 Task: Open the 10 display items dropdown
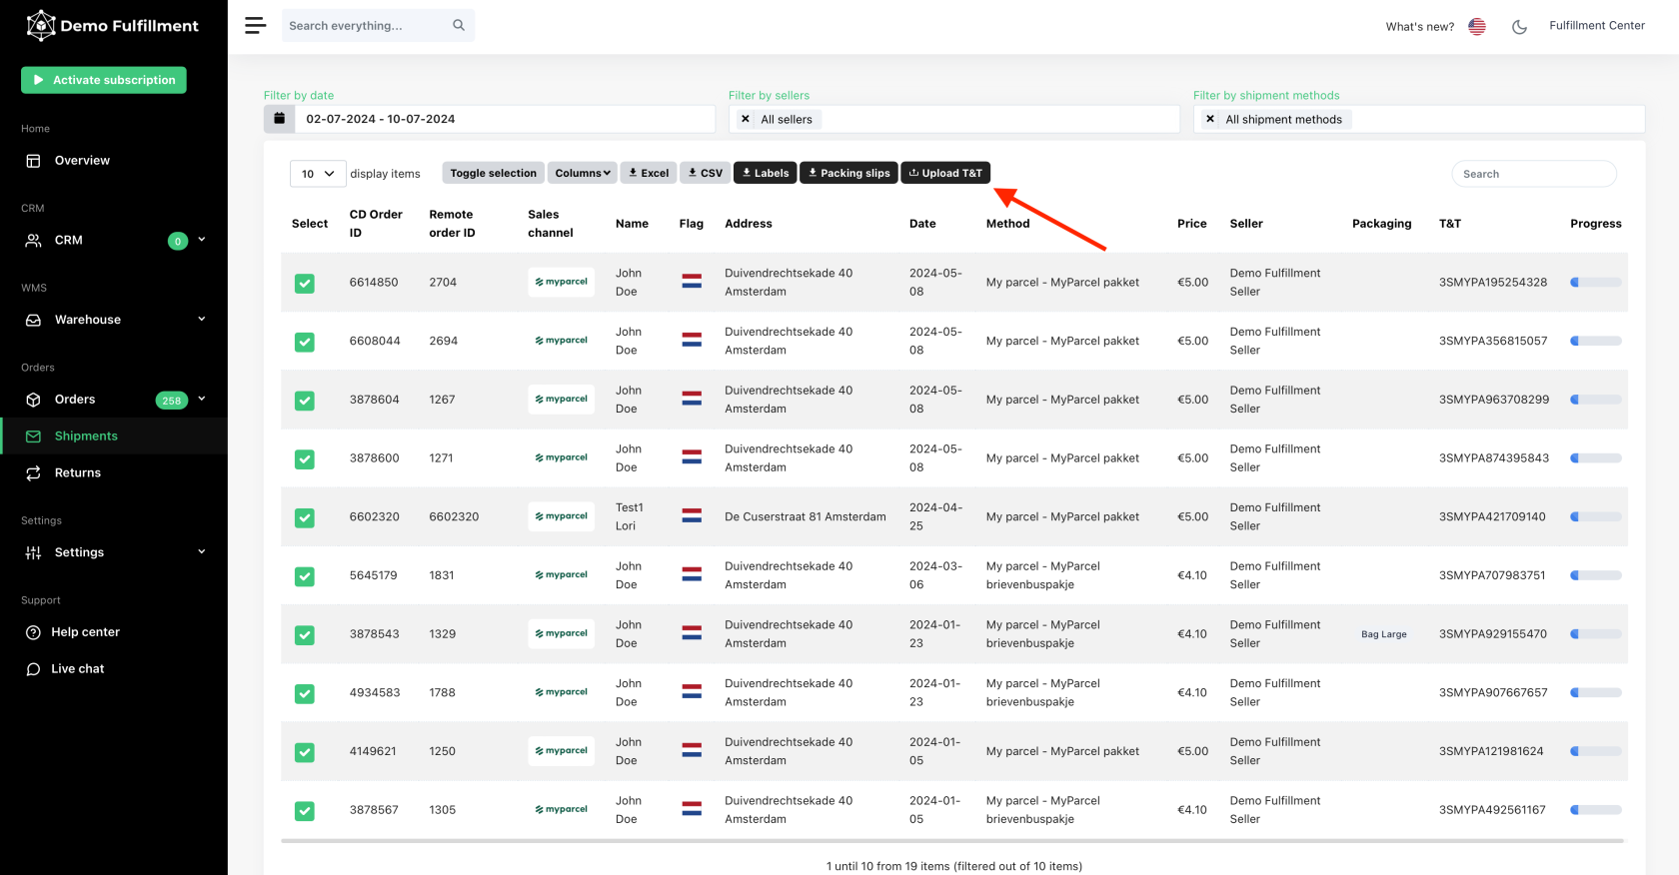(318, 174)
